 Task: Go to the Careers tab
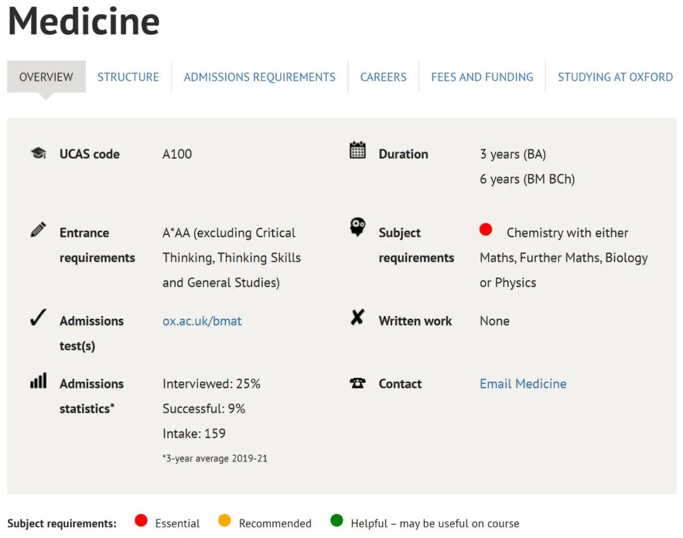383,77
